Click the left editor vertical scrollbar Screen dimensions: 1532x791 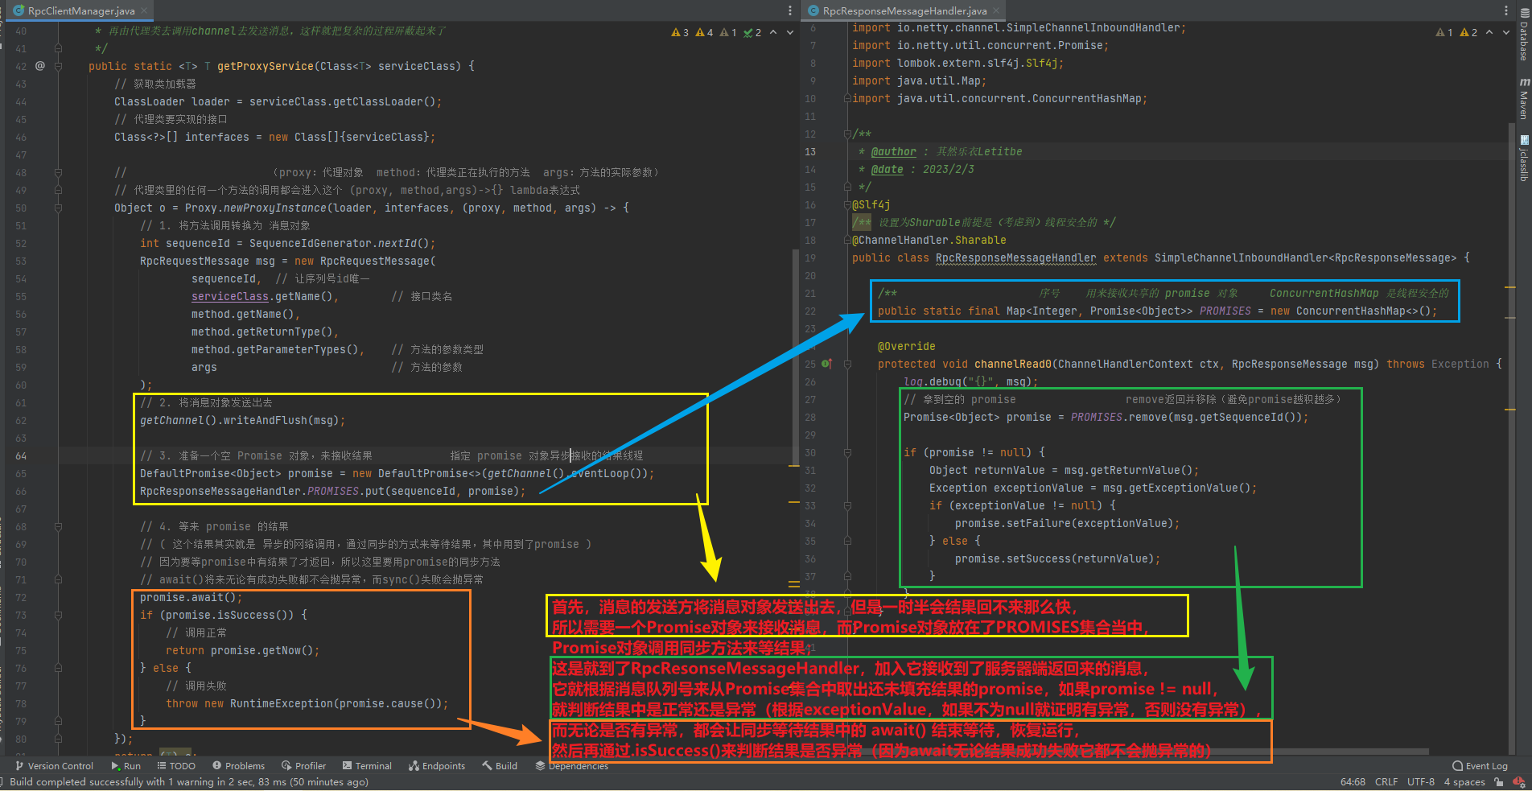point(796,358)
